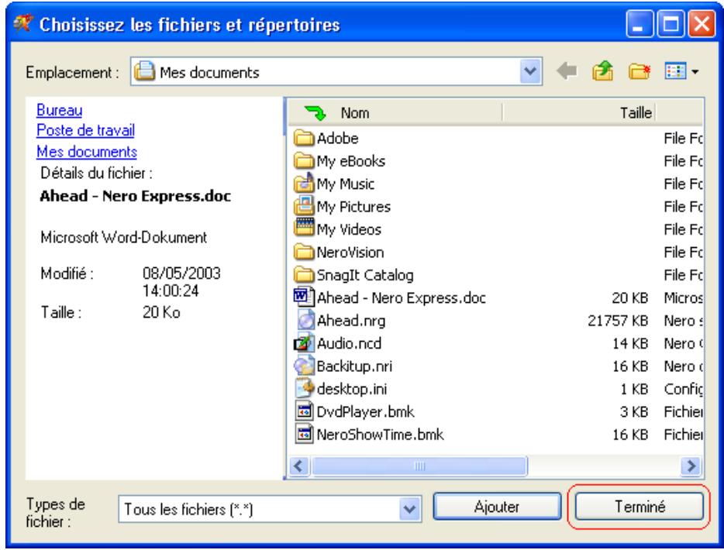Open the Mes documents link
The image size is (724, 550).
pos(87,151)
